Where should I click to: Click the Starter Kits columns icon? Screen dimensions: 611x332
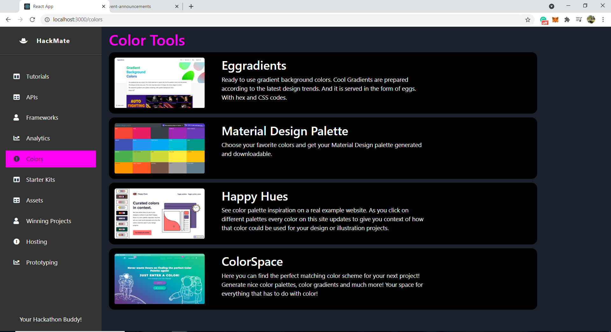(17, 180)
